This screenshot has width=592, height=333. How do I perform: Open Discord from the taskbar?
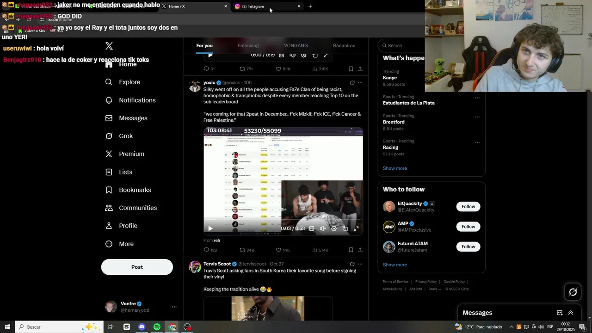coord(142,327)
